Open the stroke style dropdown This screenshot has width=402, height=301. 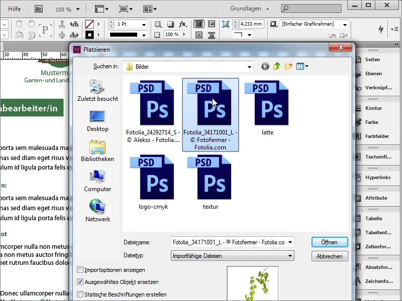[144, 35]
